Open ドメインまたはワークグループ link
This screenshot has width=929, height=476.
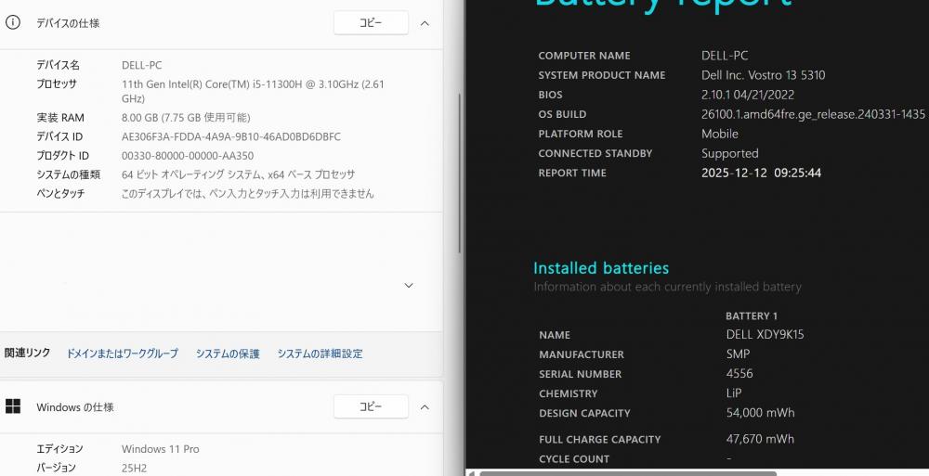[122, 354]
